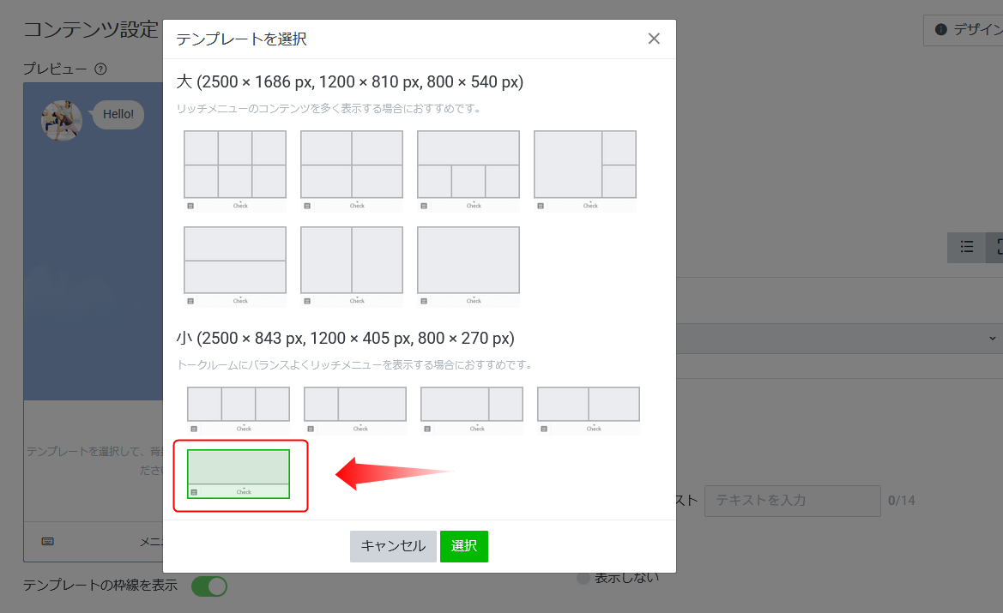Confirm with the 選択 button
The width and height of the screenshot is (1003, 613).
pos(463,546)
